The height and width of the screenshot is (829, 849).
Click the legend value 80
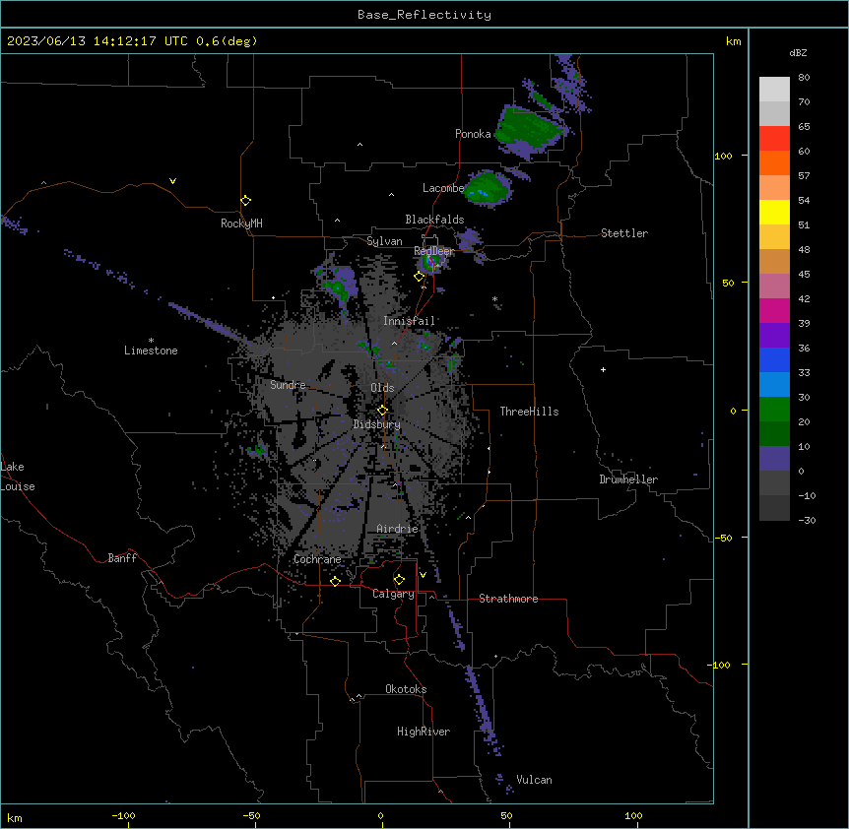click(804, 78)
